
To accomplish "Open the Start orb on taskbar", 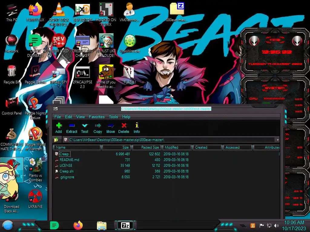I will pos(8,225).
